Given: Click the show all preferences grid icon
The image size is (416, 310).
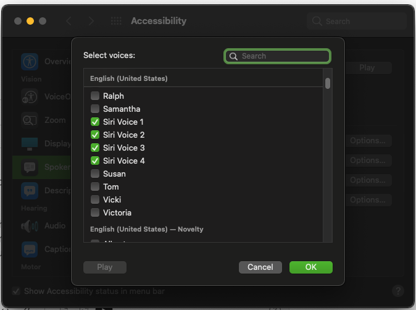Looking at the screenshot, I should pyautogui.click(x=116, y=21).
